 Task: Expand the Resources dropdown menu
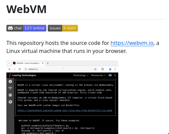coord(98,75)
